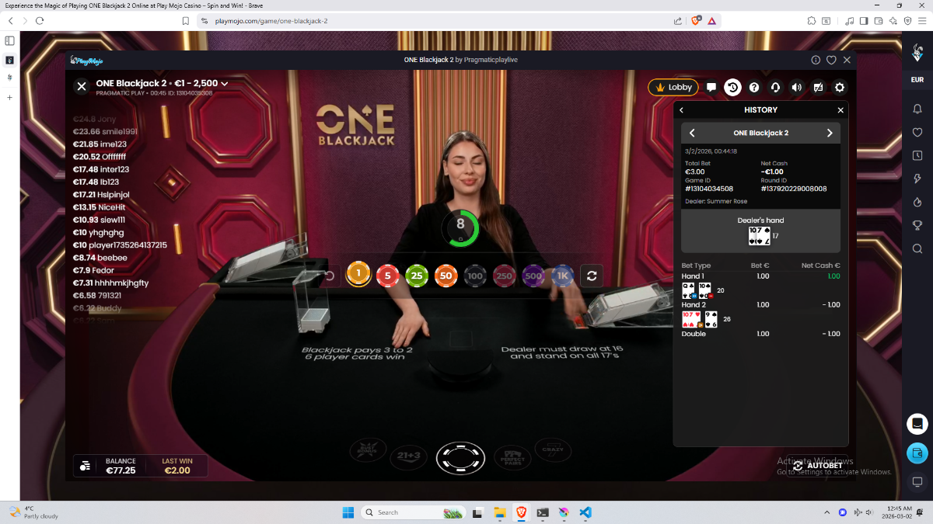933x524 pixels.
Task: Click the game info icon
Action: click(816, 60)
